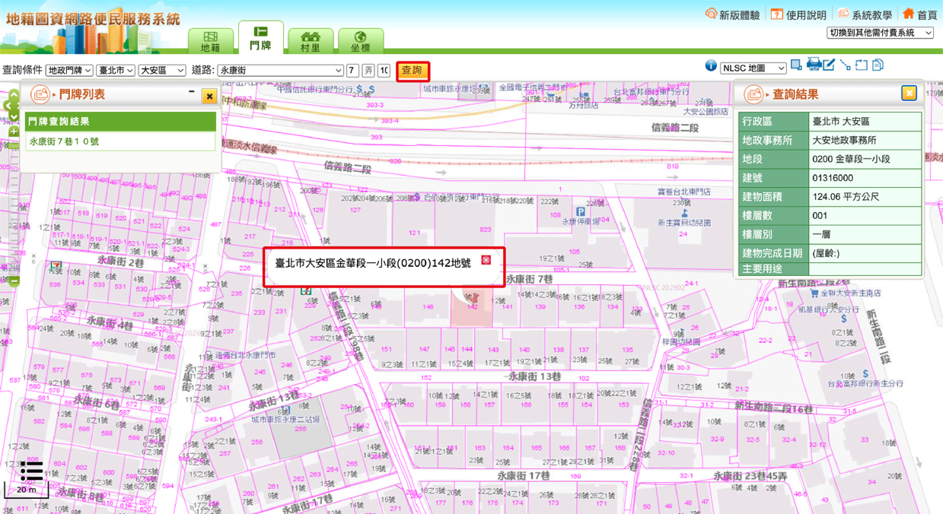Close the 門牌列表 panel

click(209, 97)
